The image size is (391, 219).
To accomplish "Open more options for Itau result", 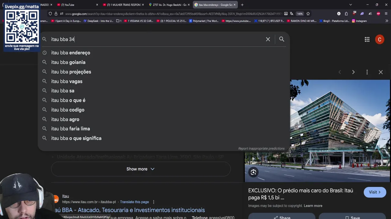I will coord(154,202).
